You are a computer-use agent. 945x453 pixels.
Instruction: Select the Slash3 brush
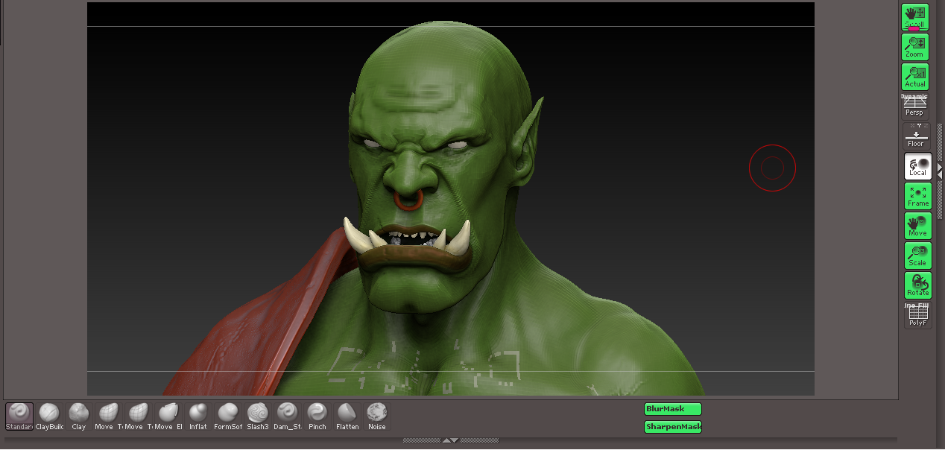click(x=258, y=416)
